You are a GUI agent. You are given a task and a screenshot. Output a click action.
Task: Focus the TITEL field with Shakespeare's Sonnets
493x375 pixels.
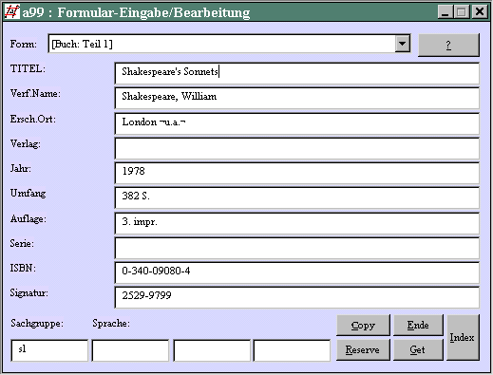[x=297, y=73]
